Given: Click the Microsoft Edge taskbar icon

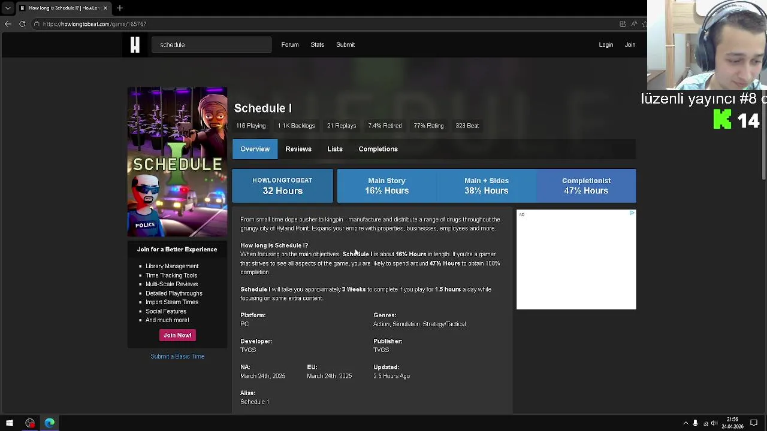Looking at the screenshot, I should point(49,423).
